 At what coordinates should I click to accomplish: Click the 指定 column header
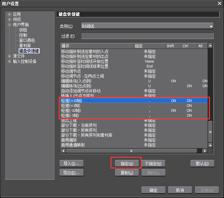point(150,46)
